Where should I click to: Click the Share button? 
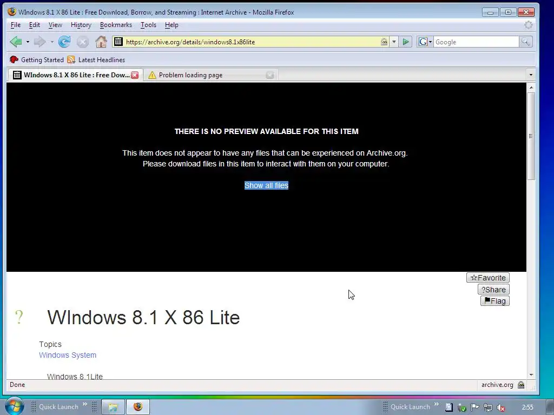pos(493,290)
